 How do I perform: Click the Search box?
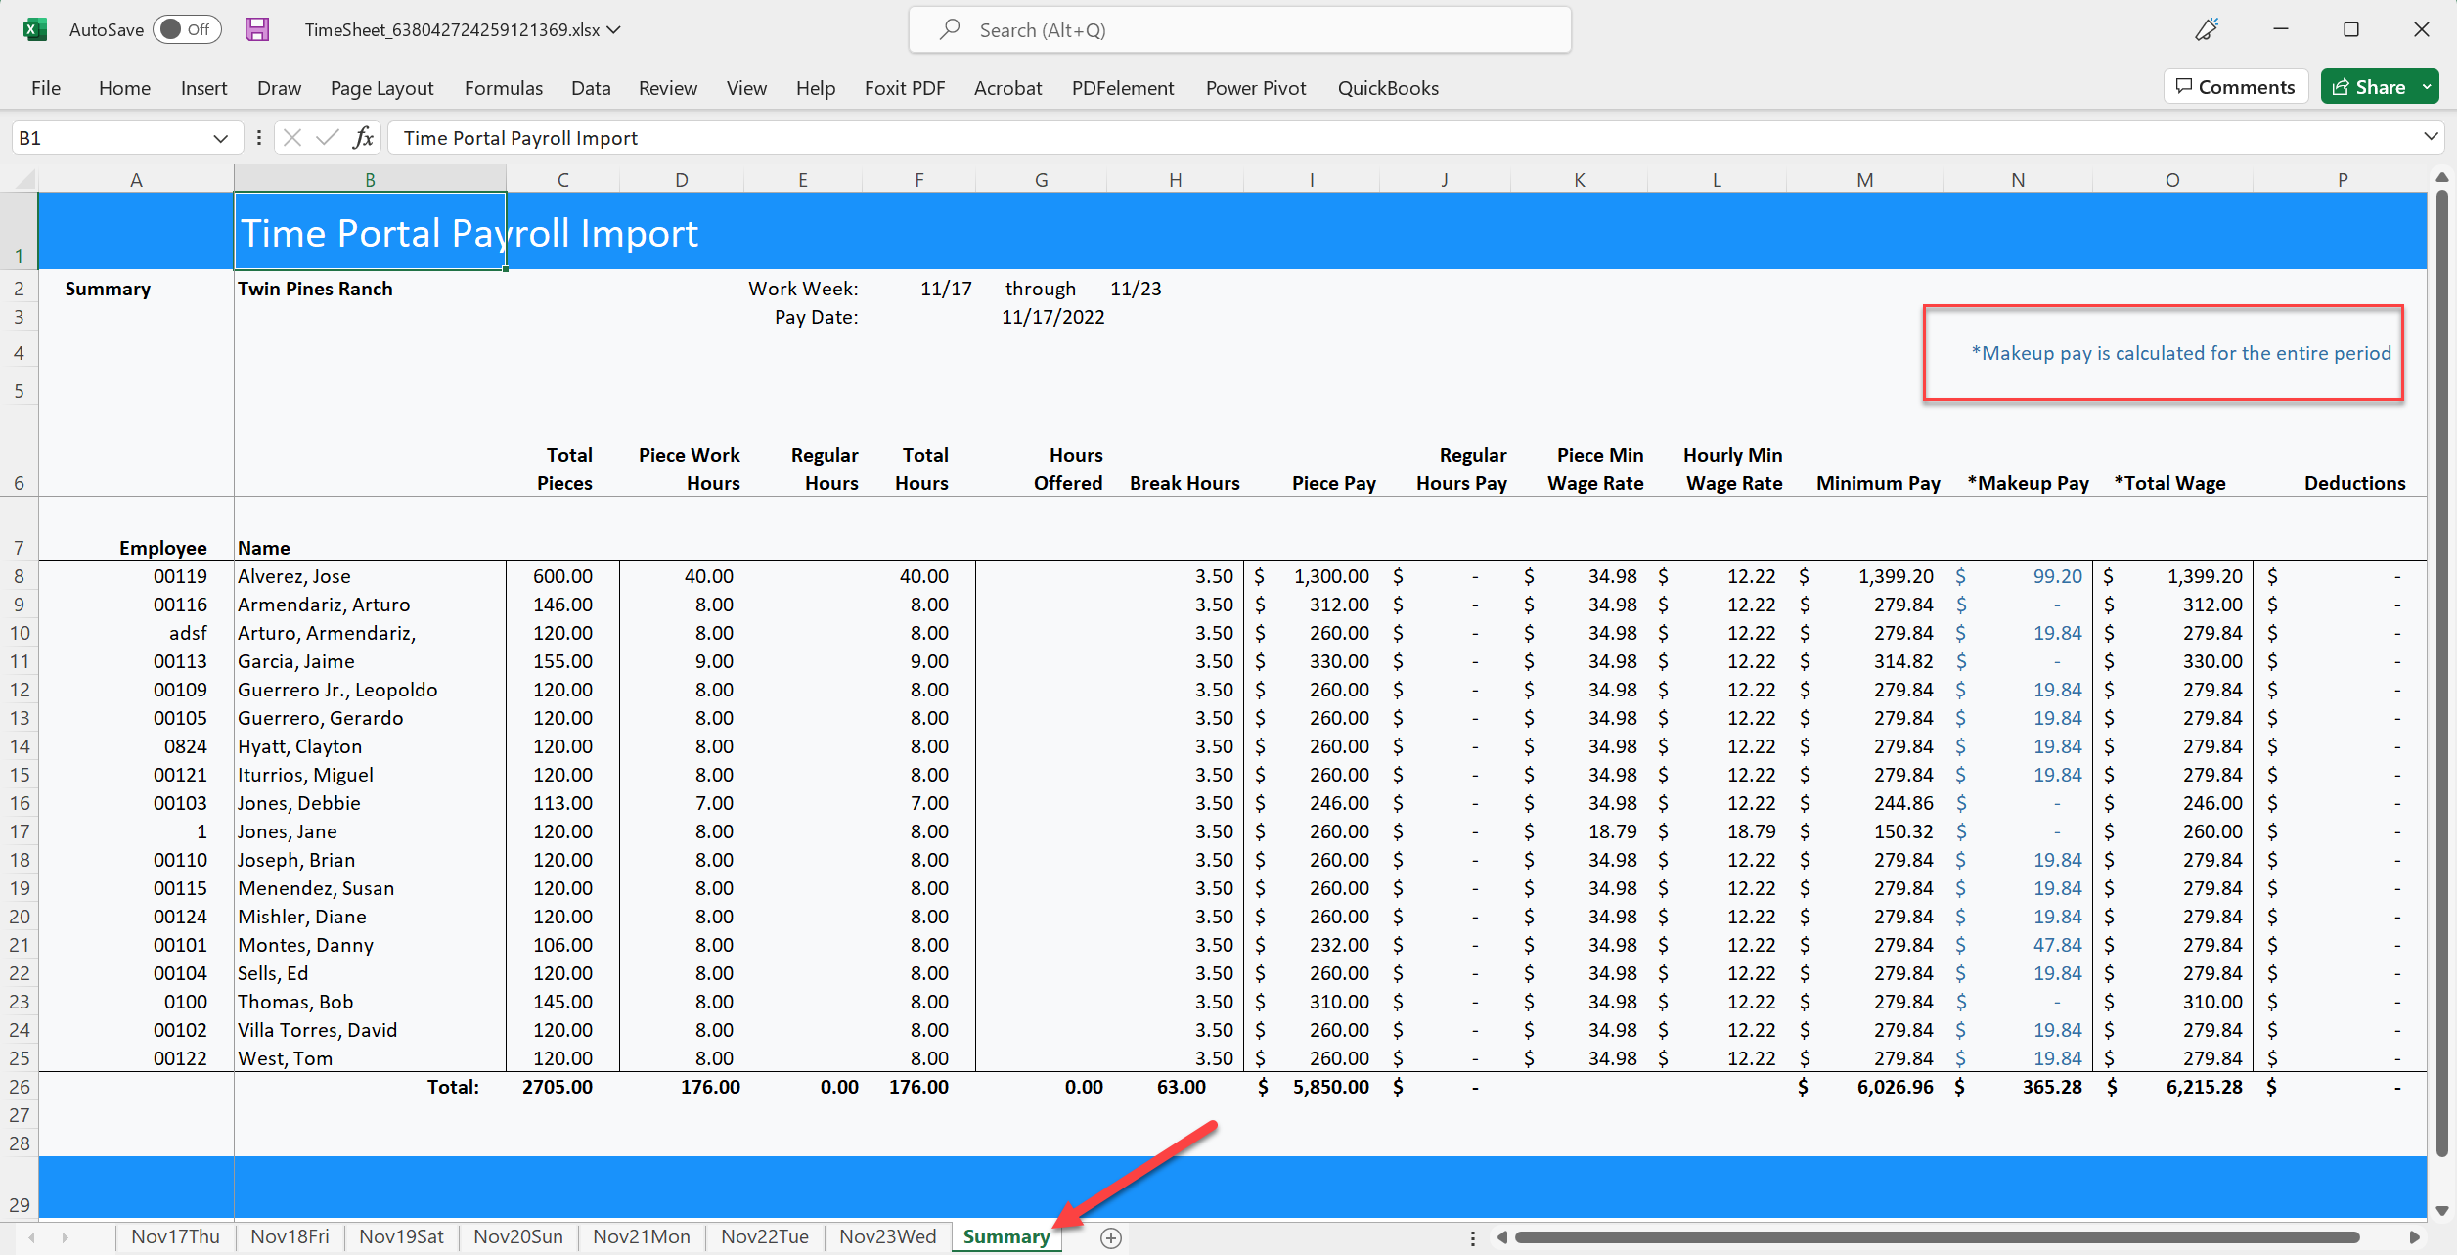(1240, 30)
